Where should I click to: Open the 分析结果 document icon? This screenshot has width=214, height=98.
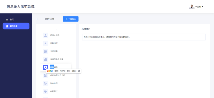click(45, 51)
